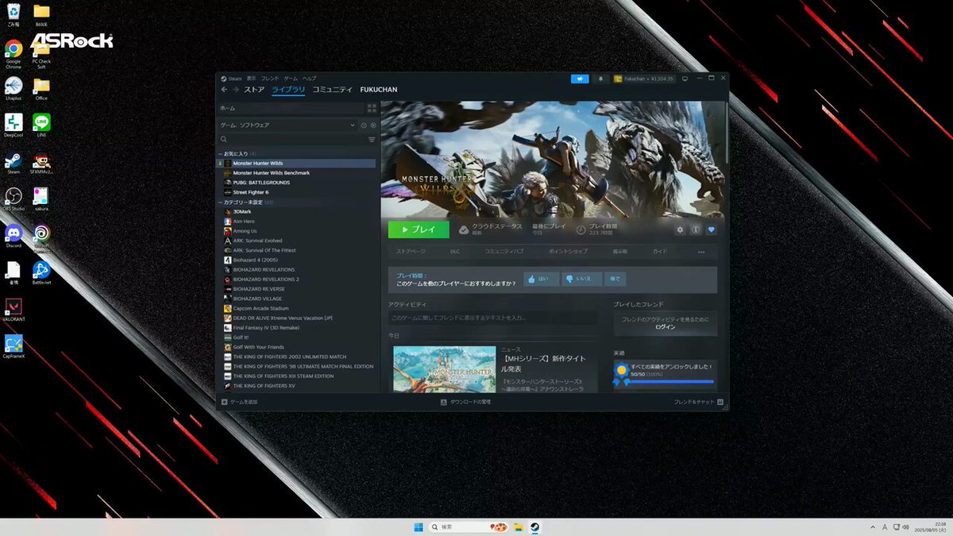Open game info circle icon
This screenshot has height=536, width=953.
696,229
